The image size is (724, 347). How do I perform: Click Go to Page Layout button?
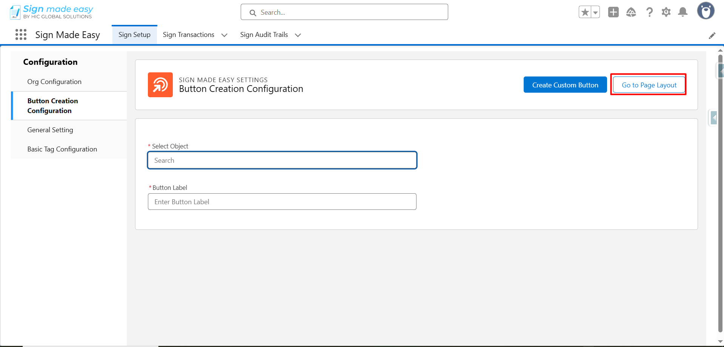click(x=649, y=85)
